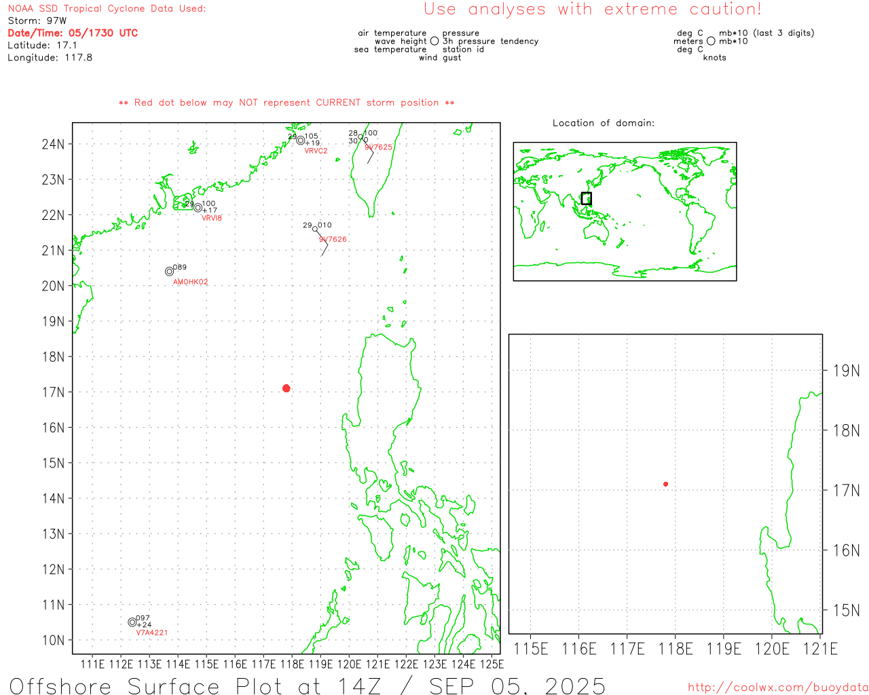Click the 'Storm: 97W' text

coord(37,21)
